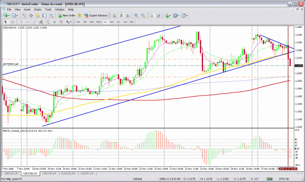Switch timeframe to M5
Screen dimensions: 305x182
click(85, 22)
